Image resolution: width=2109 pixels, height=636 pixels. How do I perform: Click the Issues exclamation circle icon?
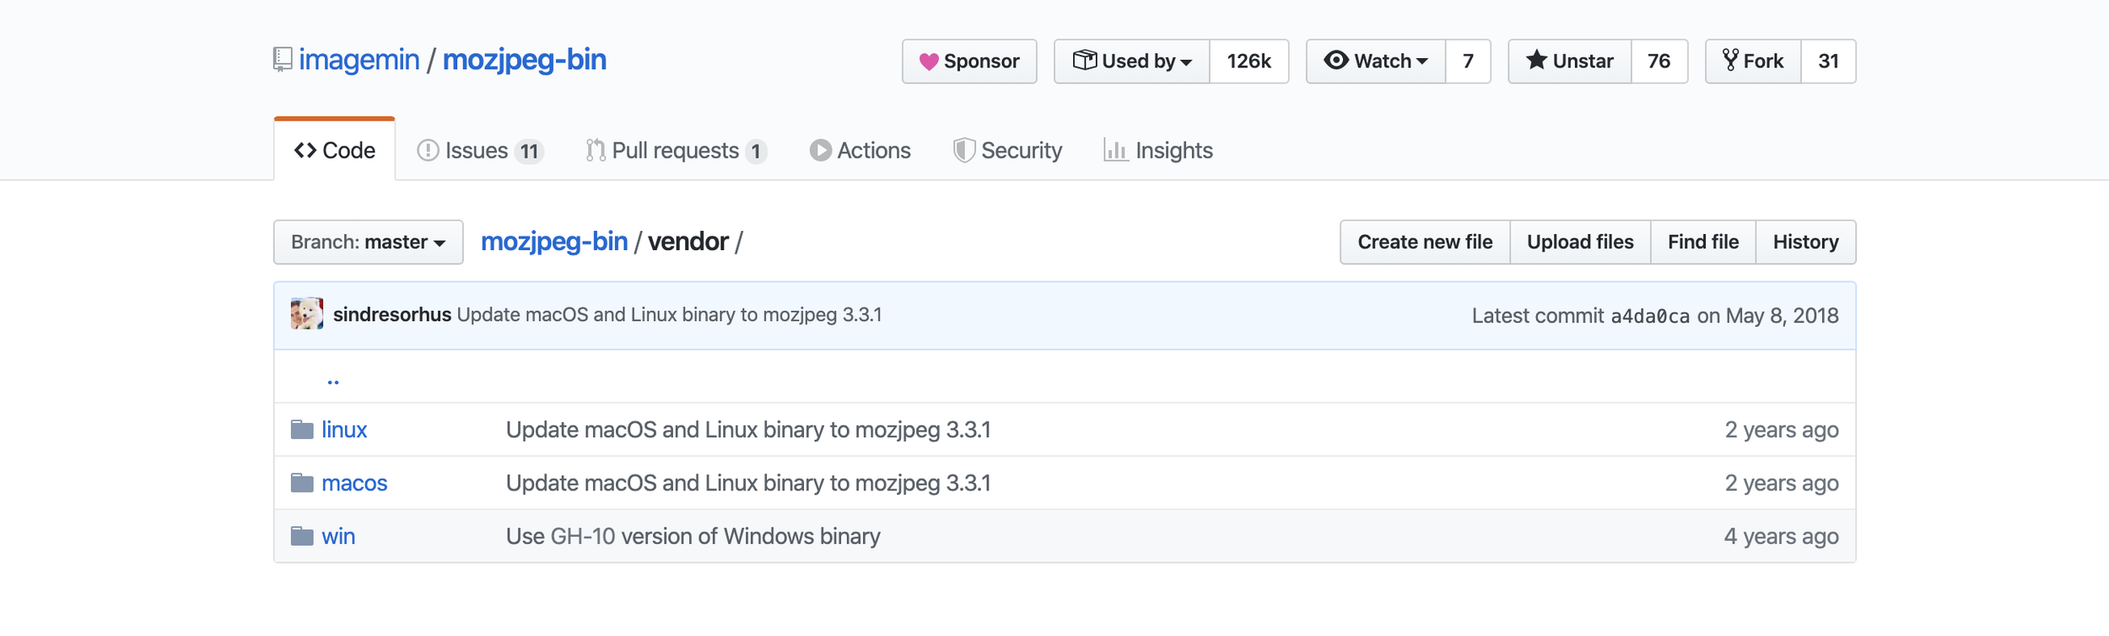click(428, 150)
